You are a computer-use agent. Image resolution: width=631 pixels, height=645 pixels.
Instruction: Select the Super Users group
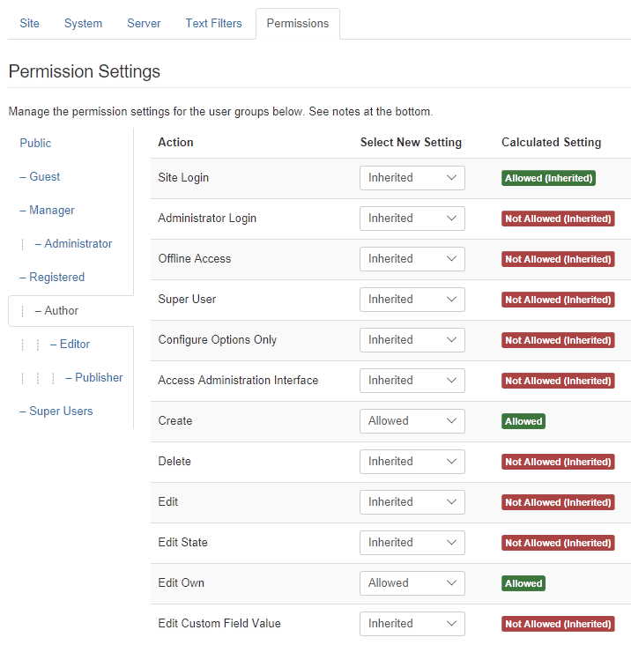56,411
